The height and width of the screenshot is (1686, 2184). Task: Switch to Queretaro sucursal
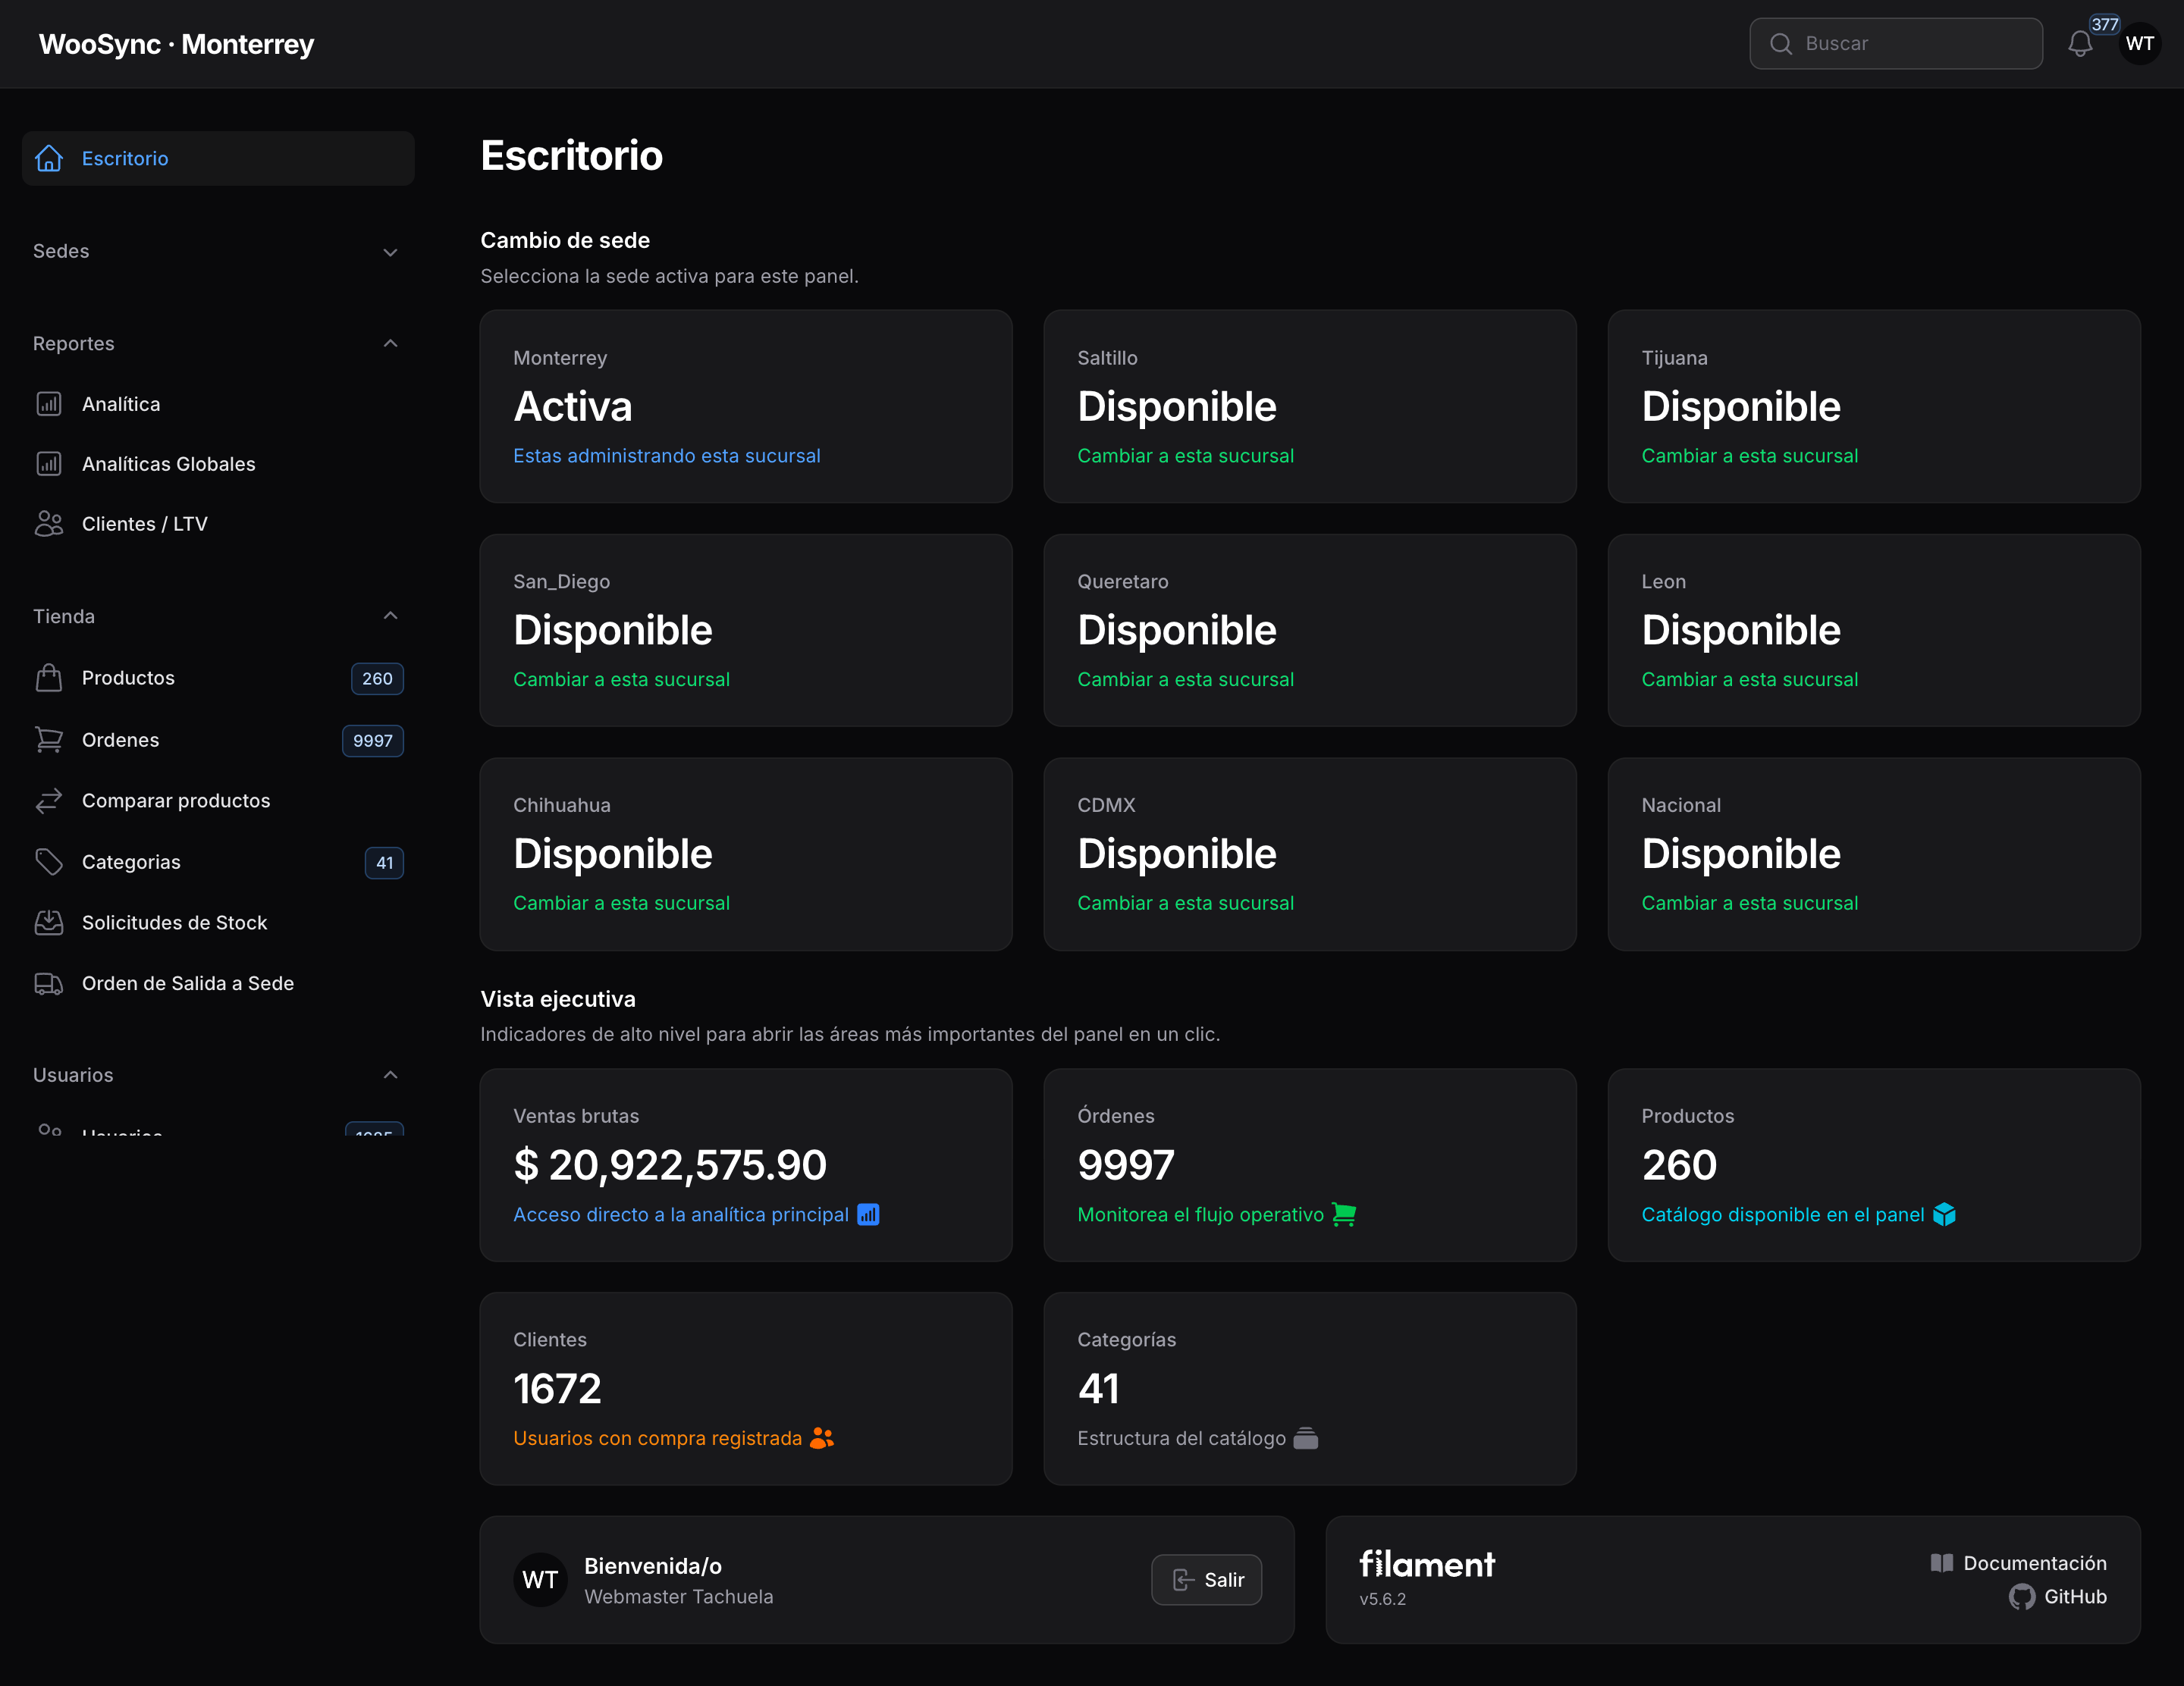[1310, 630]
